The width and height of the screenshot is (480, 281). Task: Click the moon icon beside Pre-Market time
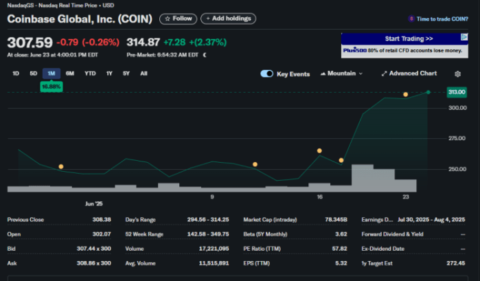(205, 54)
